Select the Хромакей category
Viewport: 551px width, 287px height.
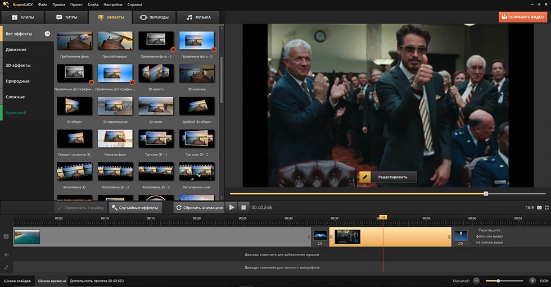pos(28,113)
